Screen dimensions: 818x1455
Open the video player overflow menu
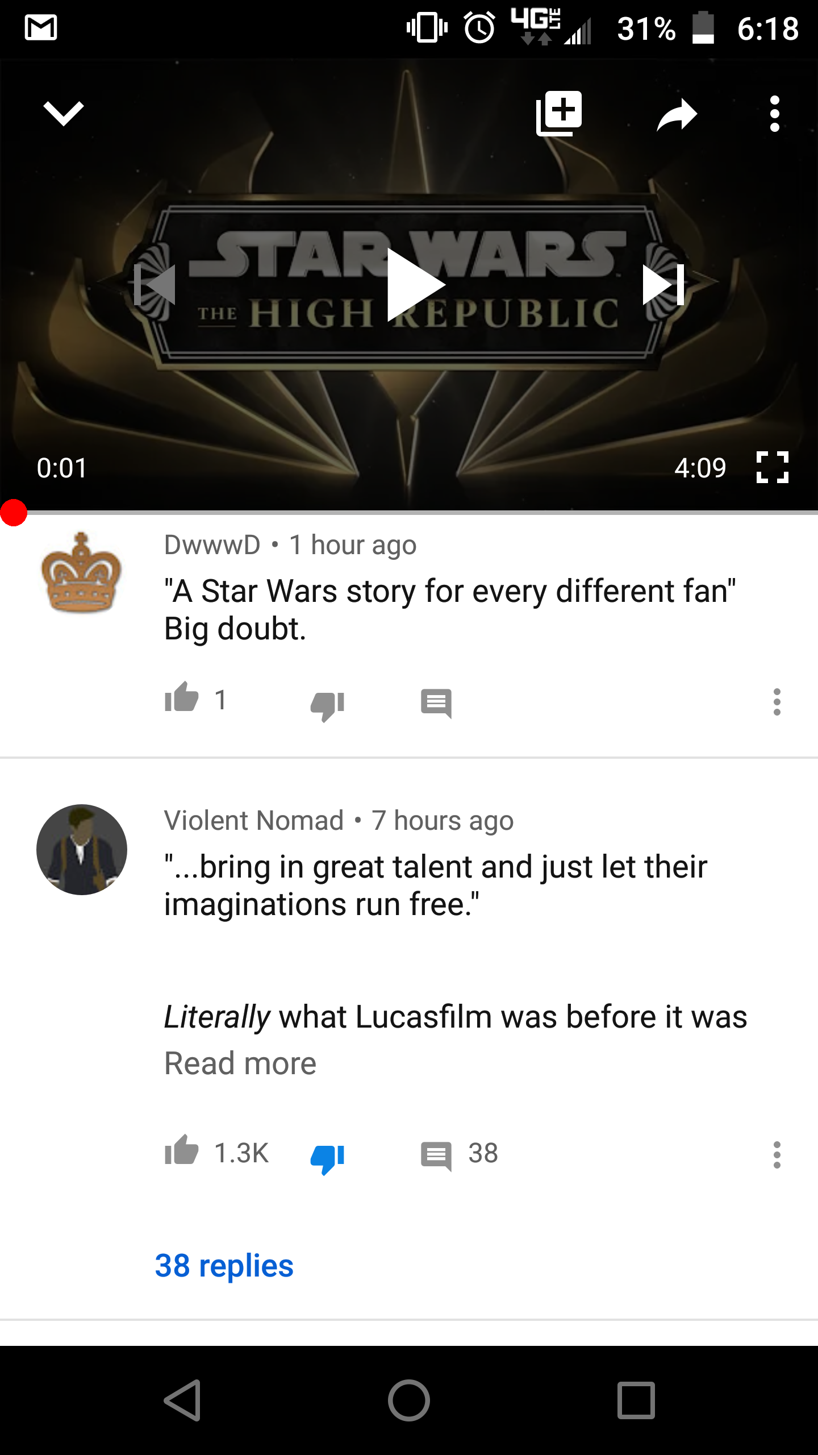[775, 114]
